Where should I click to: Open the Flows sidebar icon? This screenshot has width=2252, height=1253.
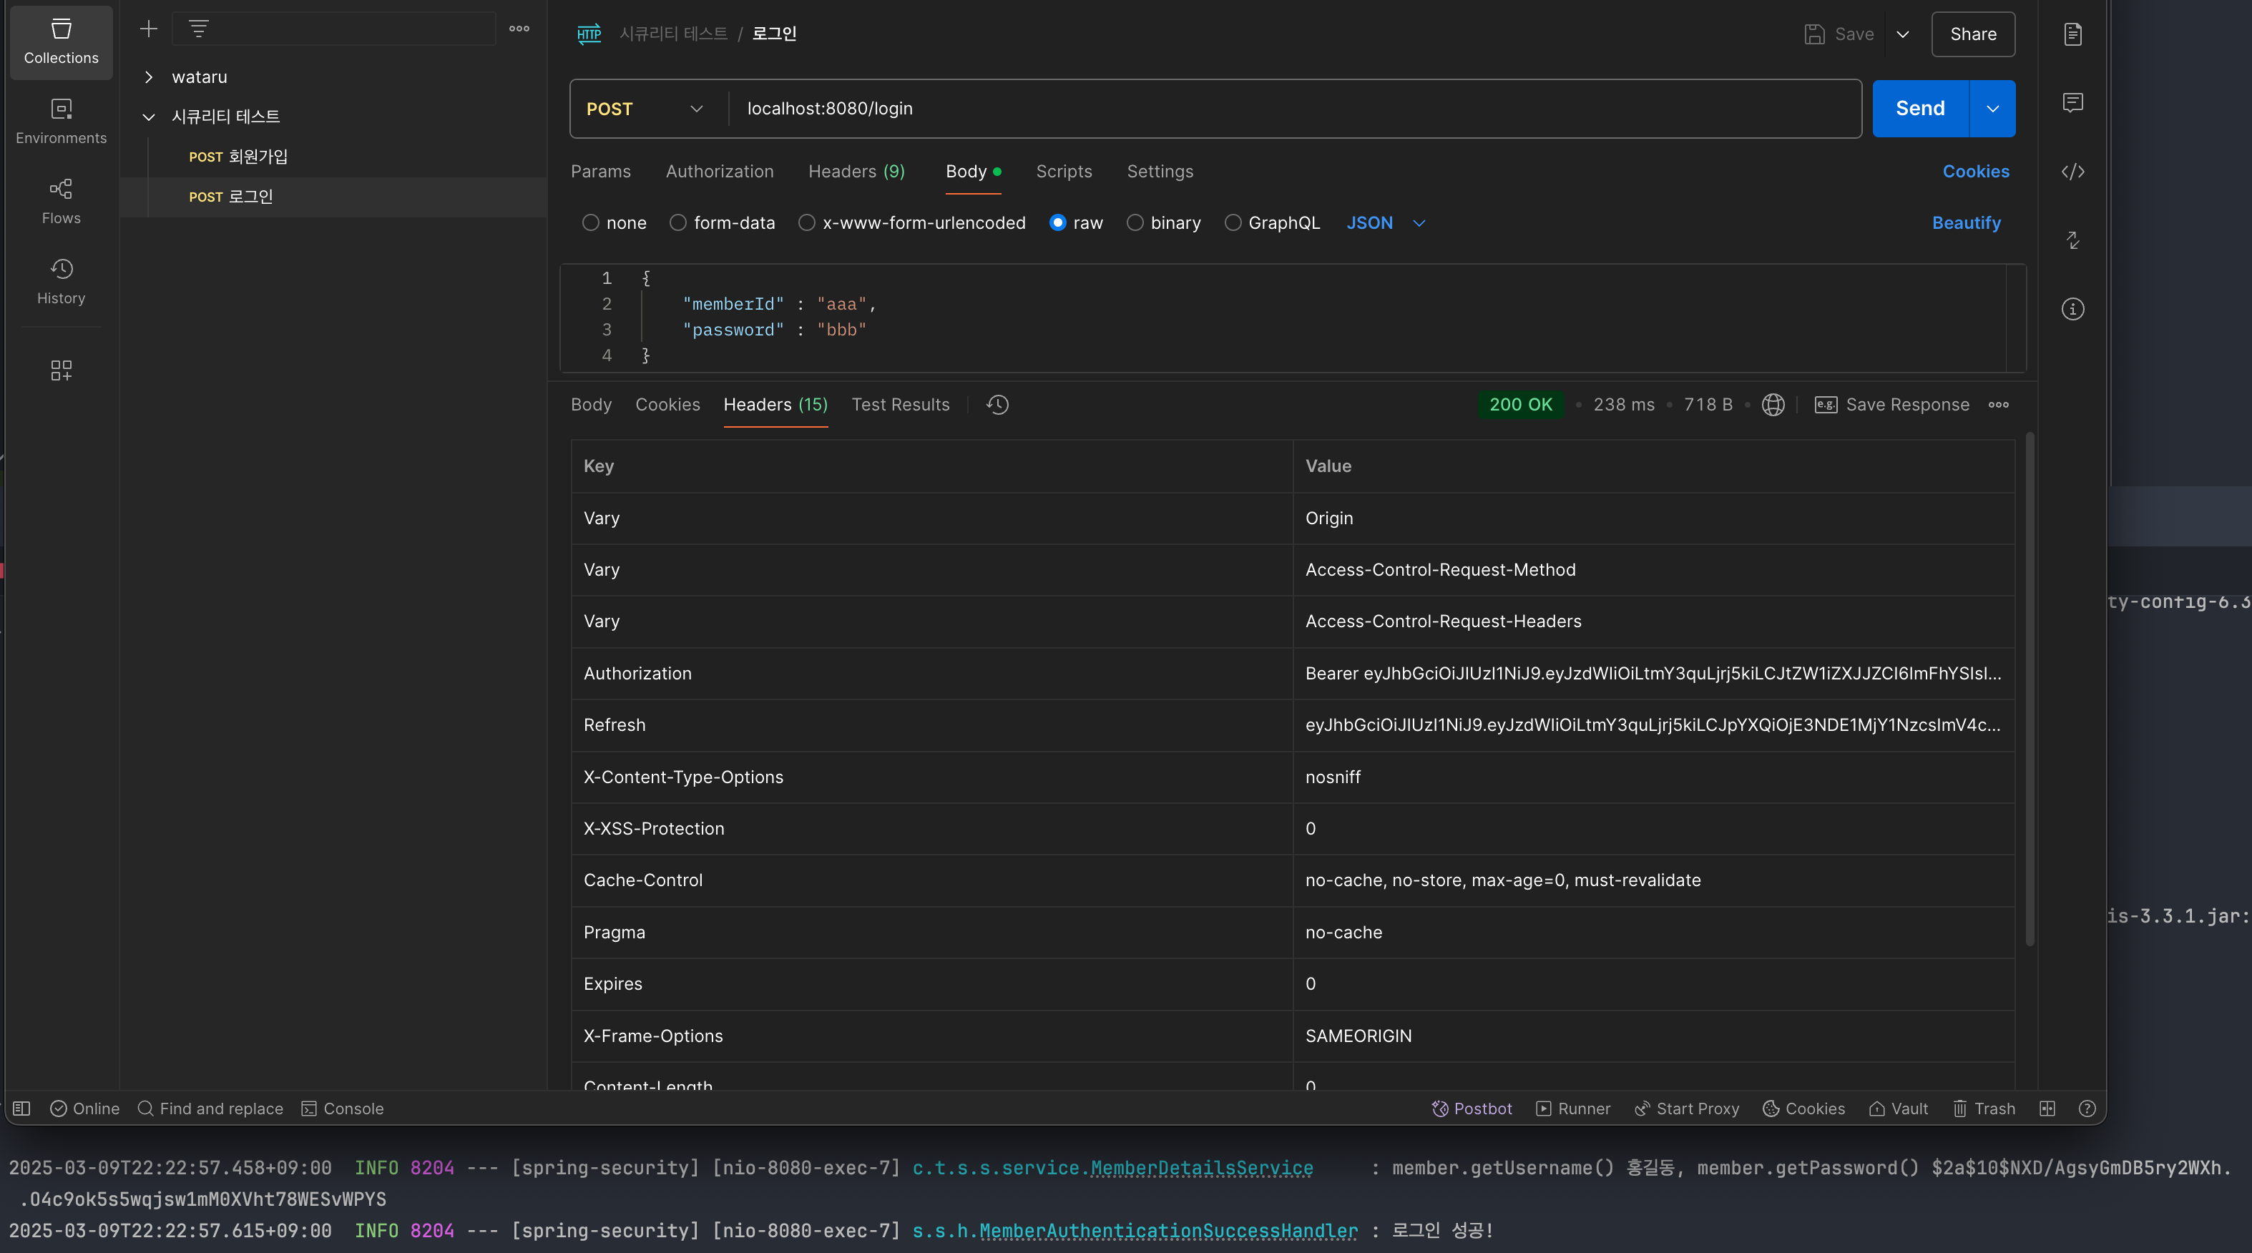[62, 201]
